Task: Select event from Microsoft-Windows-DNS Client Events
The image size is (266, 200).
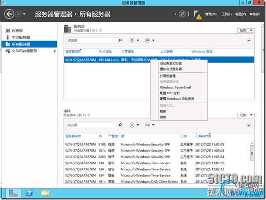Action: pos(144,181)
